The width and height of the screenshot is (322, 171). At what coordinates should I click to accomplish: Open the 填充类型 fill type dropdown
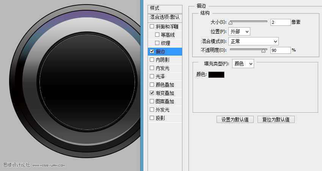(x=243, y=64)
